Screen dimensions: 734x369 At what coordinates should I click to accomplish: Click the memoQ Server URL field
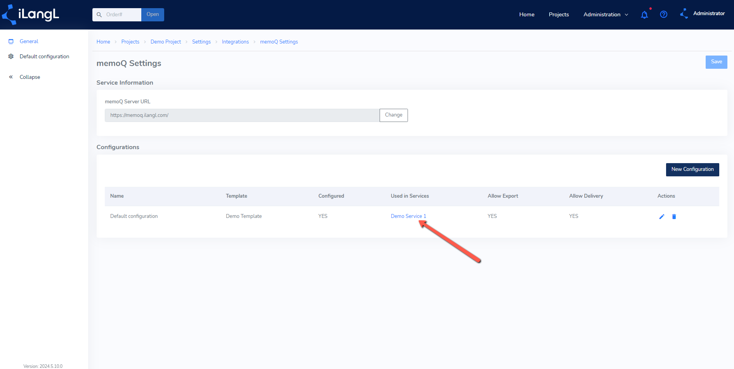[x=242, y=115]
